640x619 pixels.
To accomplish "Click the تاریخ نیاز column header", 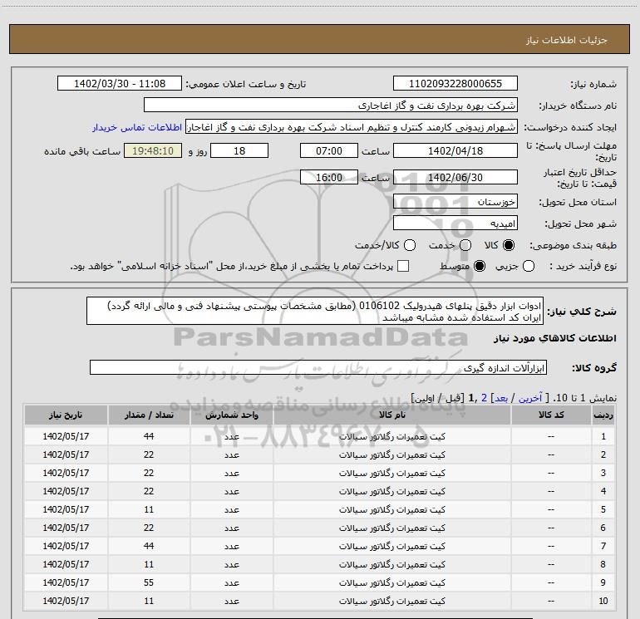I will (66, 415).
